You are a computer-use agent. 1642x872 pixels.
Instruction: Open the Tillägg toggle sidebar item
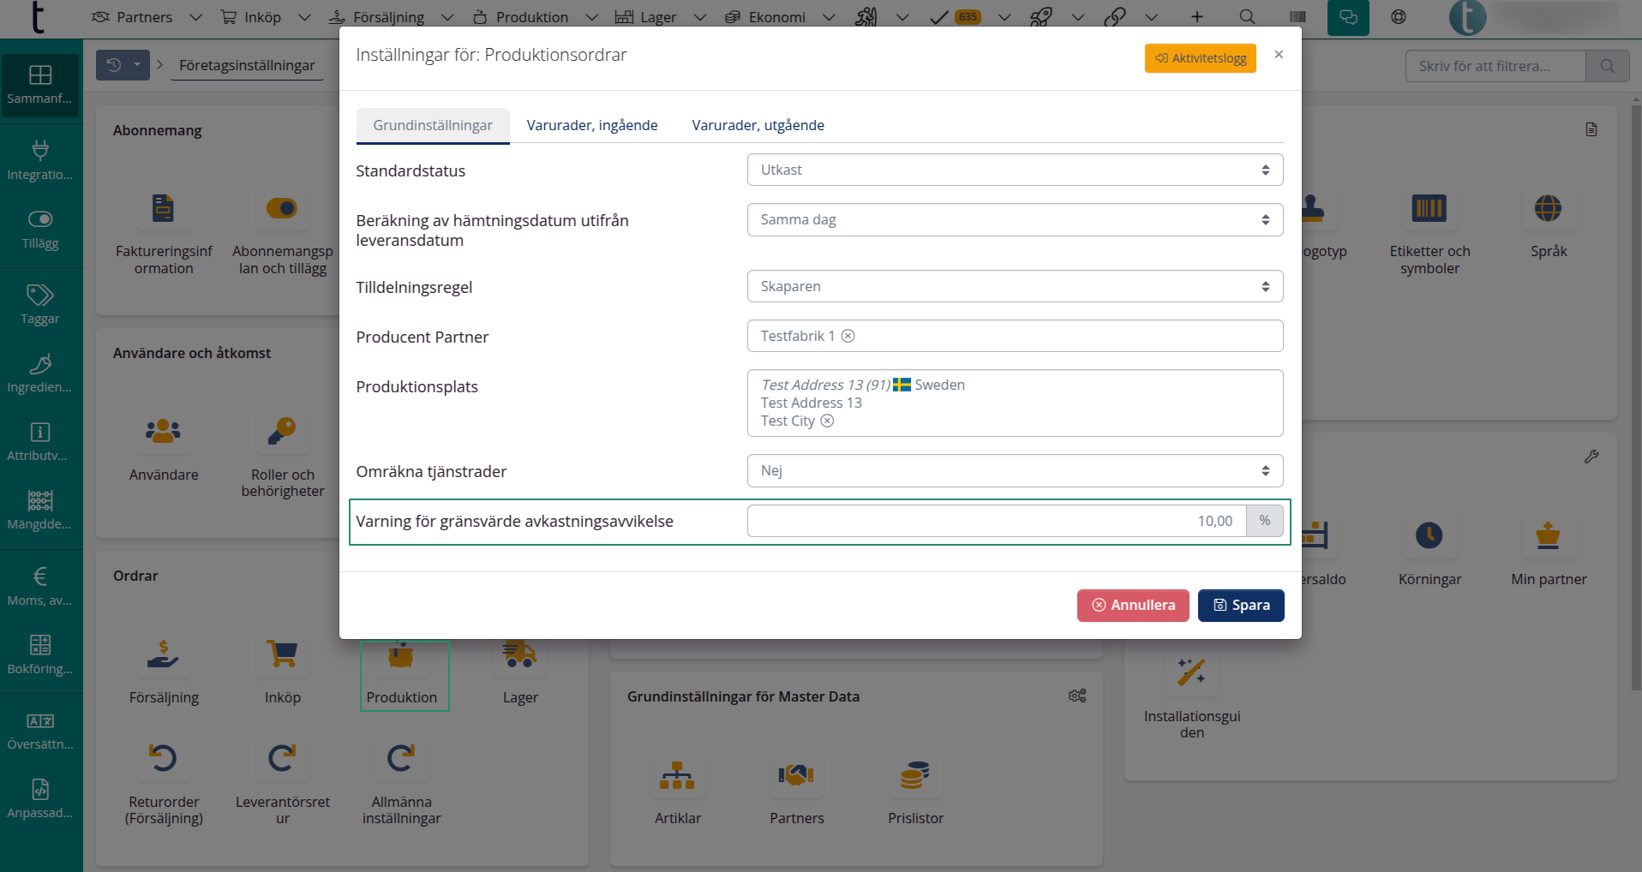[x=40, y=229]
